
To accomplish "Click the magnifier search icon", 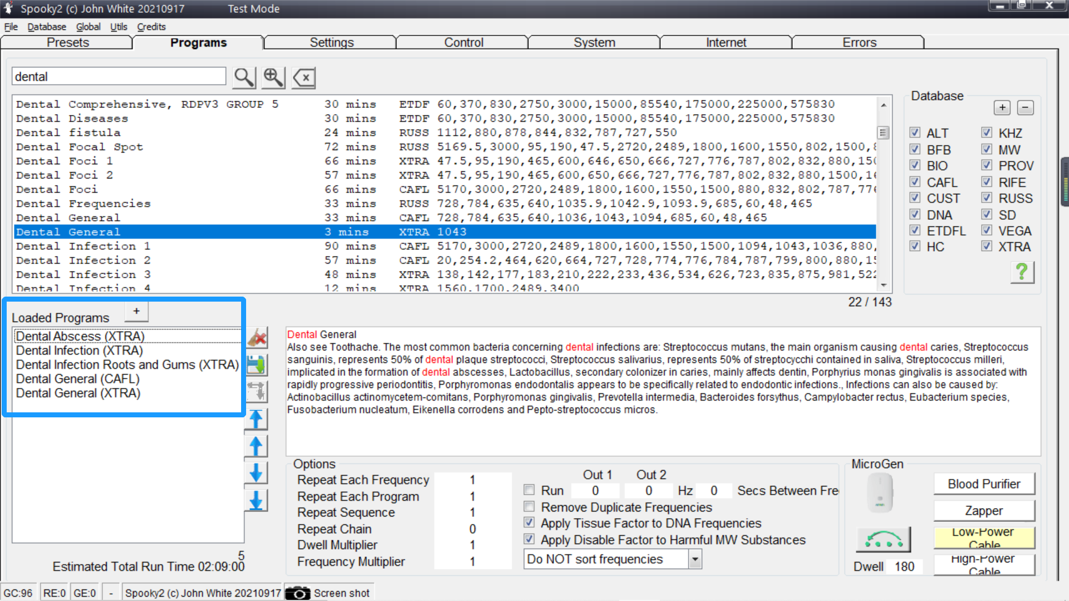I will coord(244,77).
